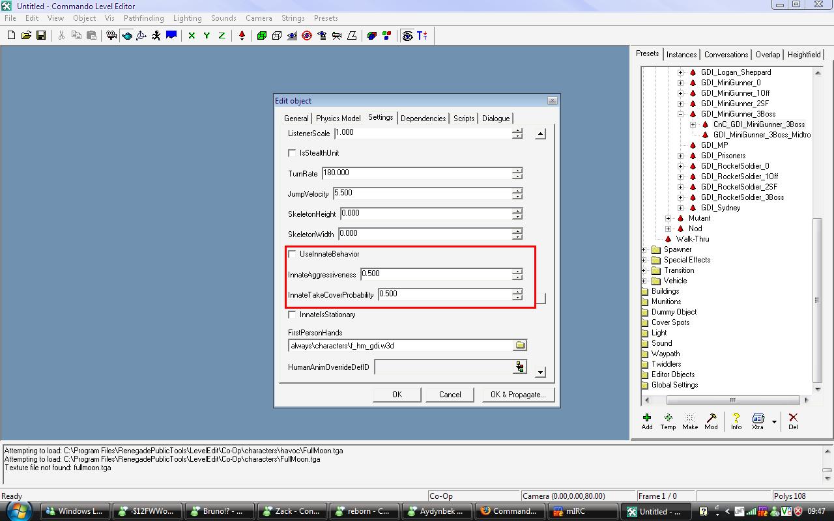Check the InnateIsStationary checkbox
The width and height of the screenshot is (834, 521).
(293, 315)
